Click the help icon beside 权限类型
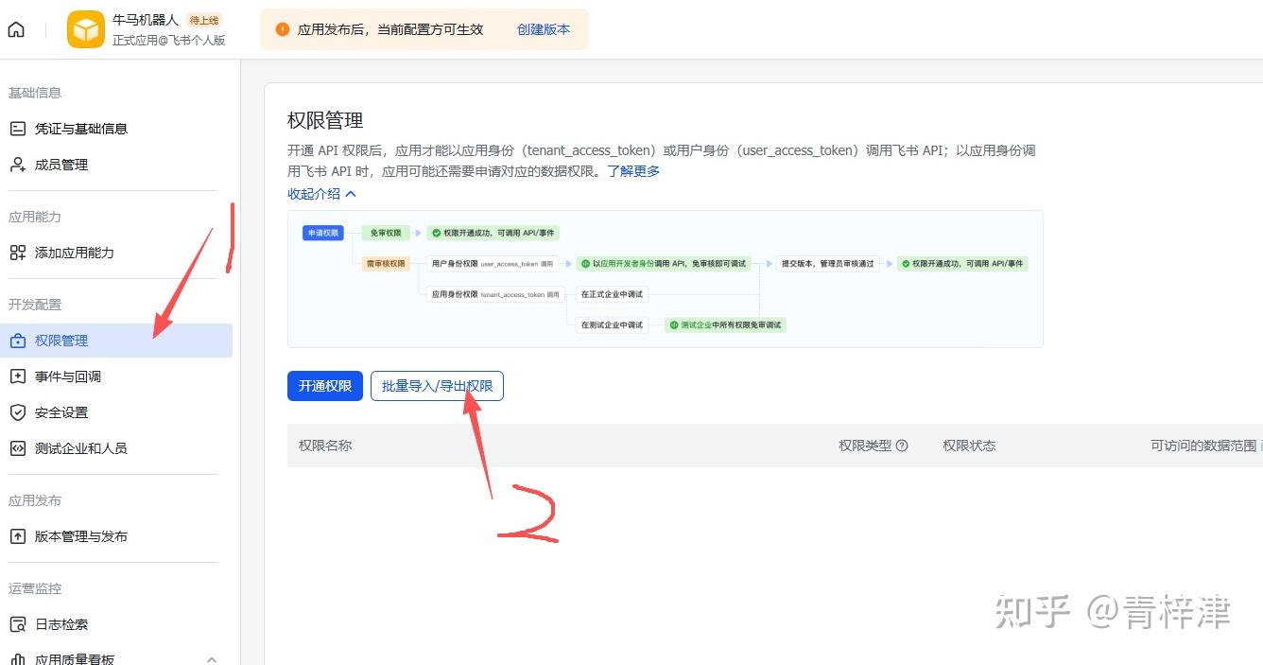This screenshot has width=1263, height=665. [x=902, y=446]
